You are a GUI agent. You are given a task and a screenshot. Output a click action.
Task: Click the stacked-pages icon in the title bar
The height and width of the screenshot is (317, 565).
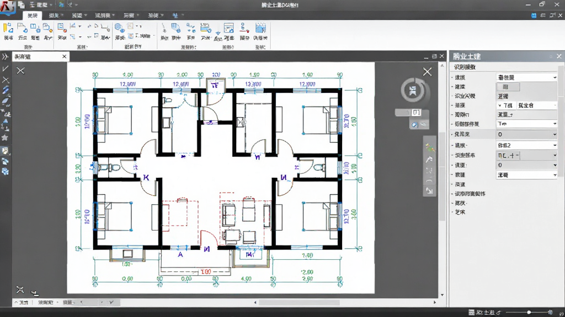[x=22, y=5]
